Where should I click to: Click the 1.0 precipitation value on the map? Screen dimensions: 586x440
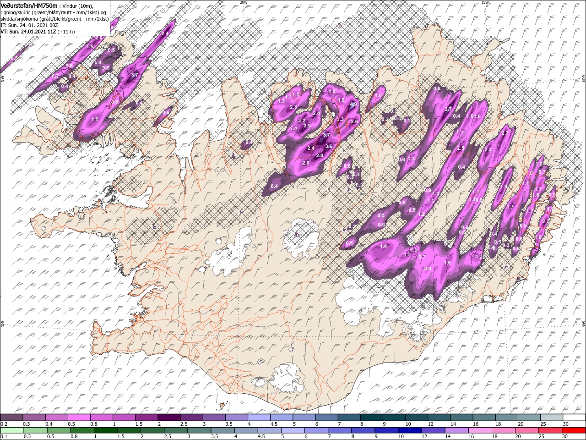pos(379,95)
